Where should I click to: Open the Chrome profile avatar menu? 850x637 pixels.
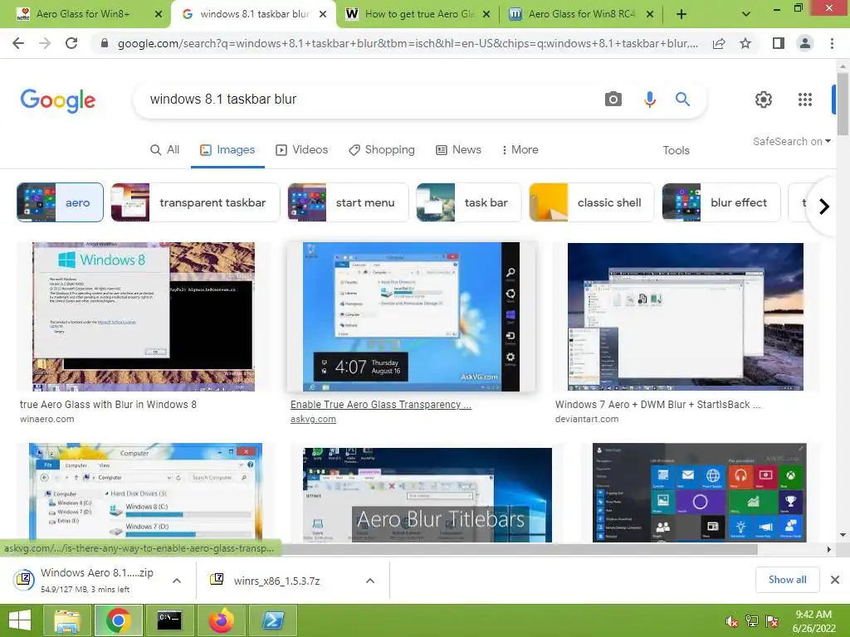click(x=805, y=43)
